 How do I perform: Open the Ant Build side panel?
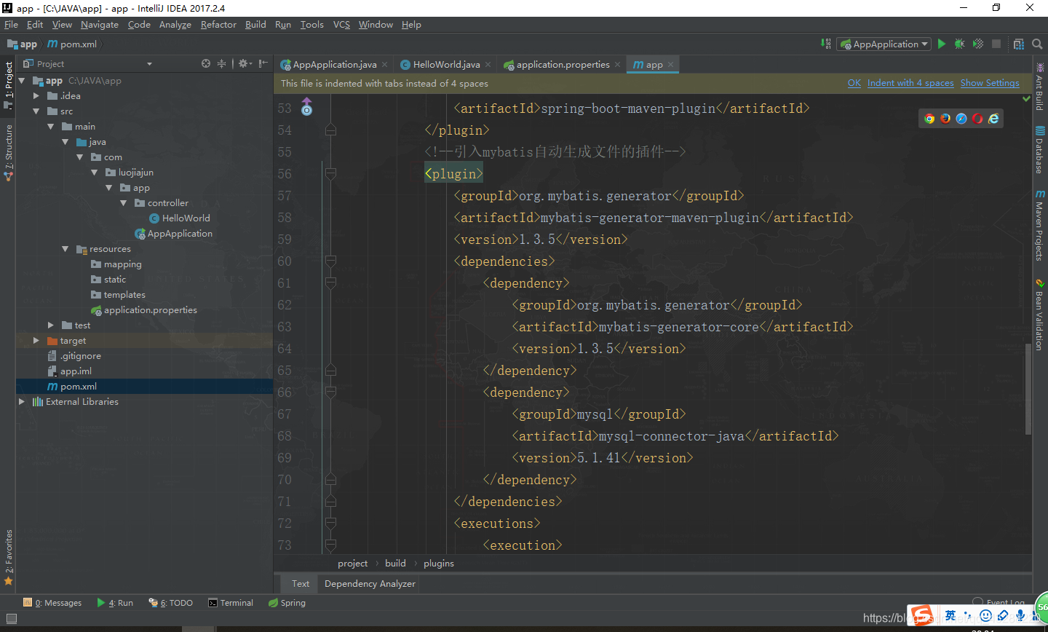(x=1040, y=87)
